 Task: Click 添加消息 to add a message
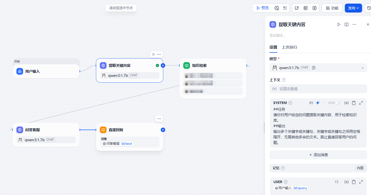point(318,155)
